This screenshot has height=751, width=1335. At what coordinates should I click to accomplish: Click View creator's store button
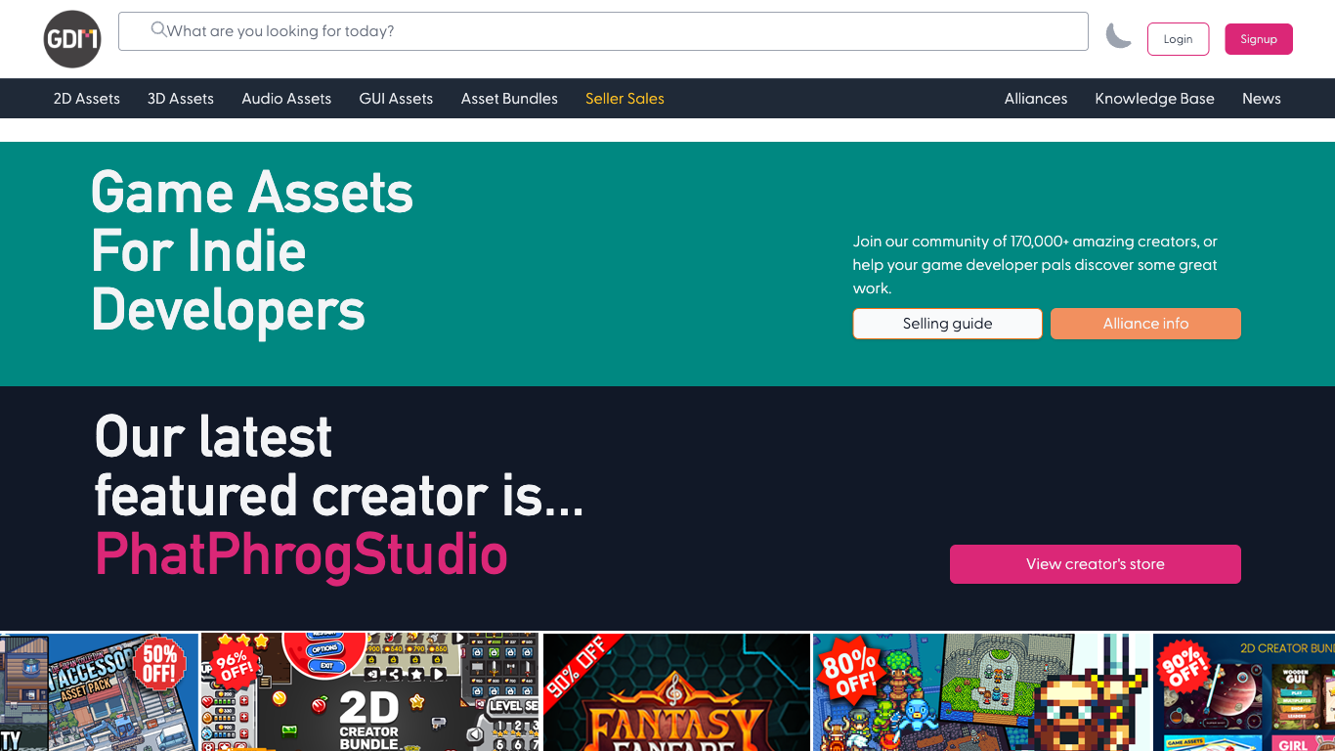click(1096, 564)
